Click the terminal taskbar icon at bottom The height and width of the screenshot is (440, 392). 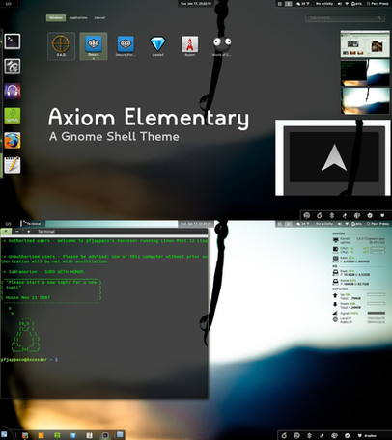click(x=105, y=435)
